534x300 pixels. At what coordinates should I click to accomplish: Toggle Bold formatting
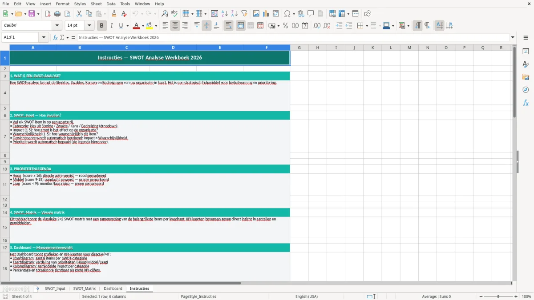tap(101, 26)
